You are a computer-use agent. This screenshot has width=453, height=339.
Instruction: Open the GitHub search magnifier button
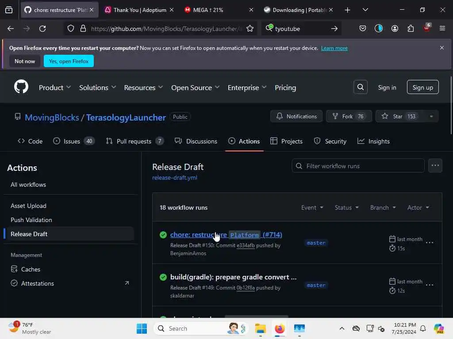(x=361, y=87)
